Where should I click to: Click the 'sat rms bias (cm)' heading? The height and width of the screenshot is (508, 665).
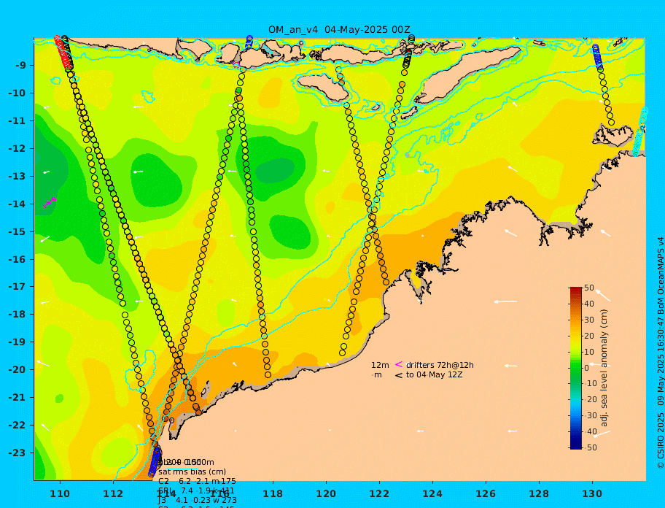[192, 472]
